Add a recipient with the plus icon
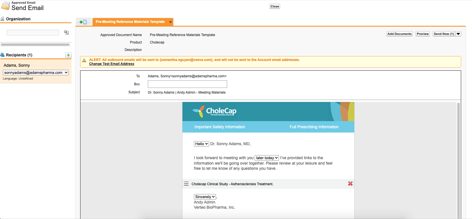 pos(68,55)
